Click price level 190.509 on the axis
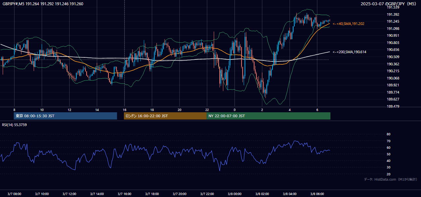The image size is (421, 197). tap(393, 57)
